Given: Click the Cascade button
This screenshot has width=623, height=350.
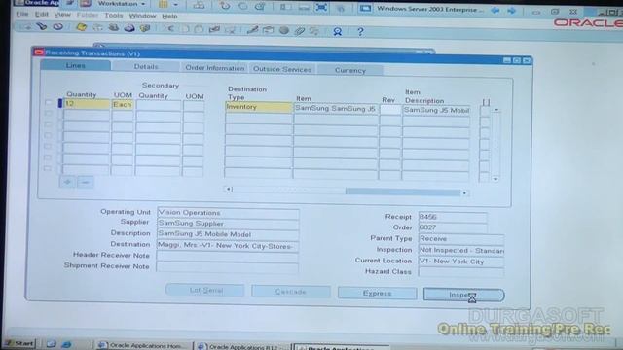Looking at the screenshot, I should [290, 292].
